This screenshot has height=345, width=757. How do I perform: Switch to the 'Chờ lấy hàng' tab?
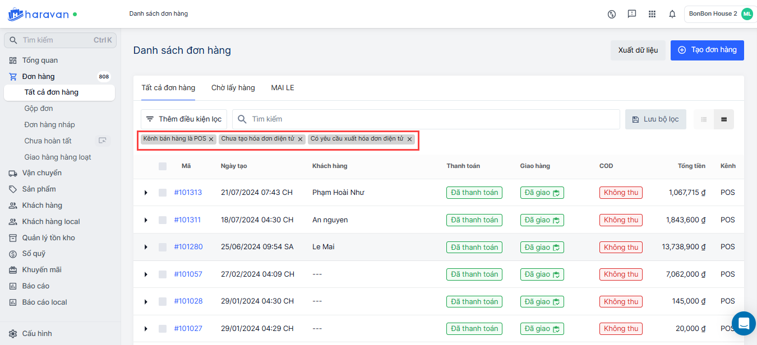coord(233,88)
